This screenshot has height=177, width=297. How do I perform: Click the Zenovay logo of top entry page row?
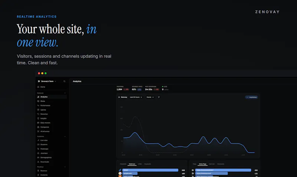click(193, 170)
